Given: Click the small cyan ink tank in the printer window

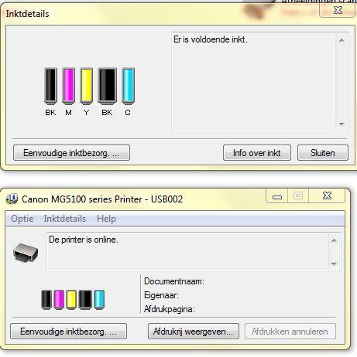Looking at the screenshot, I should pos(99,299).
